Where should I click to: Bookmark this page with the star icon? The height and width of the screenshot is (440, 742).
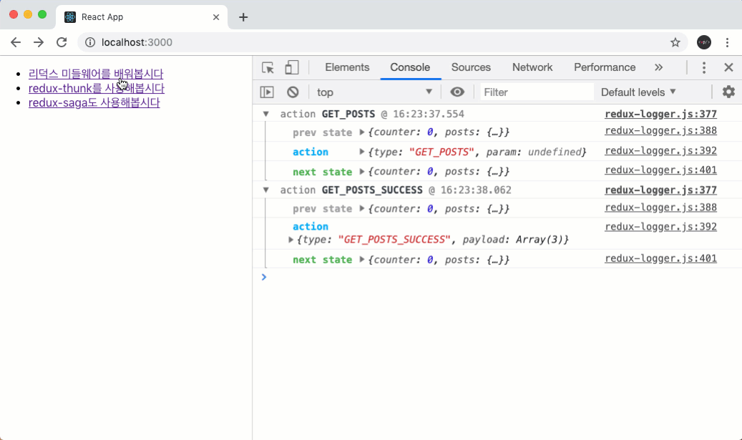pyautogui.click(x=675, y=43)
